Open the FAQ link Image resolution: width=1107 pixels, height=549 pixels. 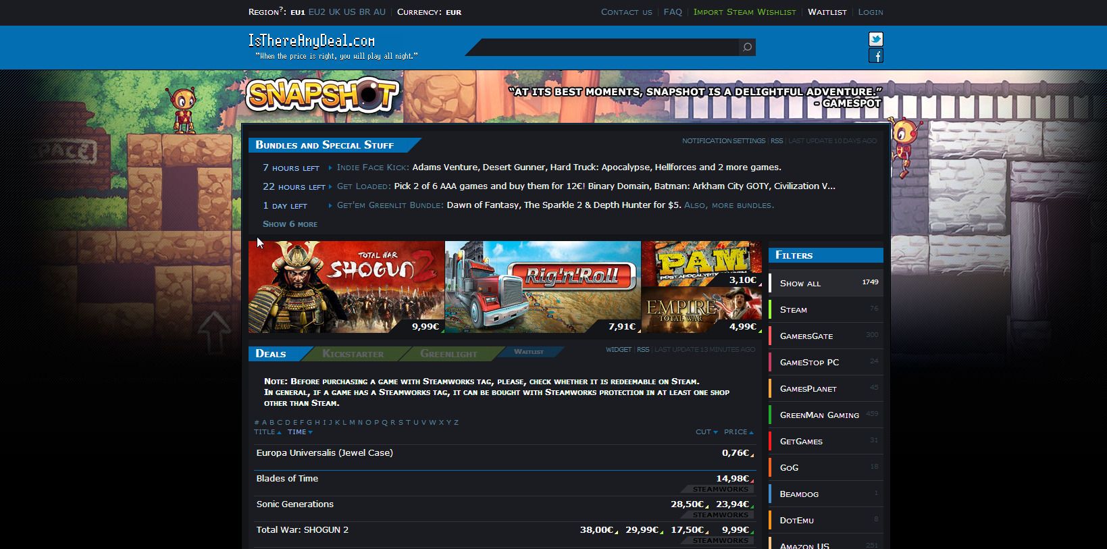[x=673, y=12]
